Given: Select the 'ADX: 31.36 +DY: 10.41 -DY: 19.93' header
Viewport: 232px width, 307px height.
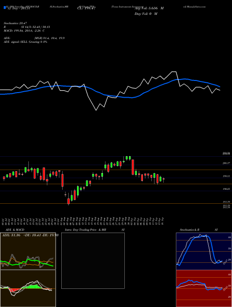Looking at the screenshot, I should click(x=30, y=235).
